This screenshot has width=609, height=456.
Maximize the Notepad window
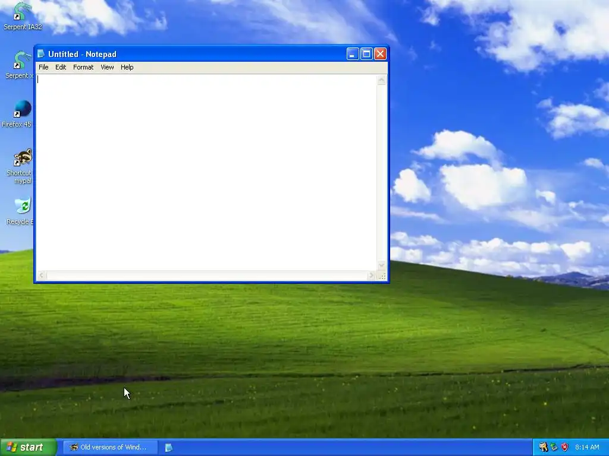point(366,54)
